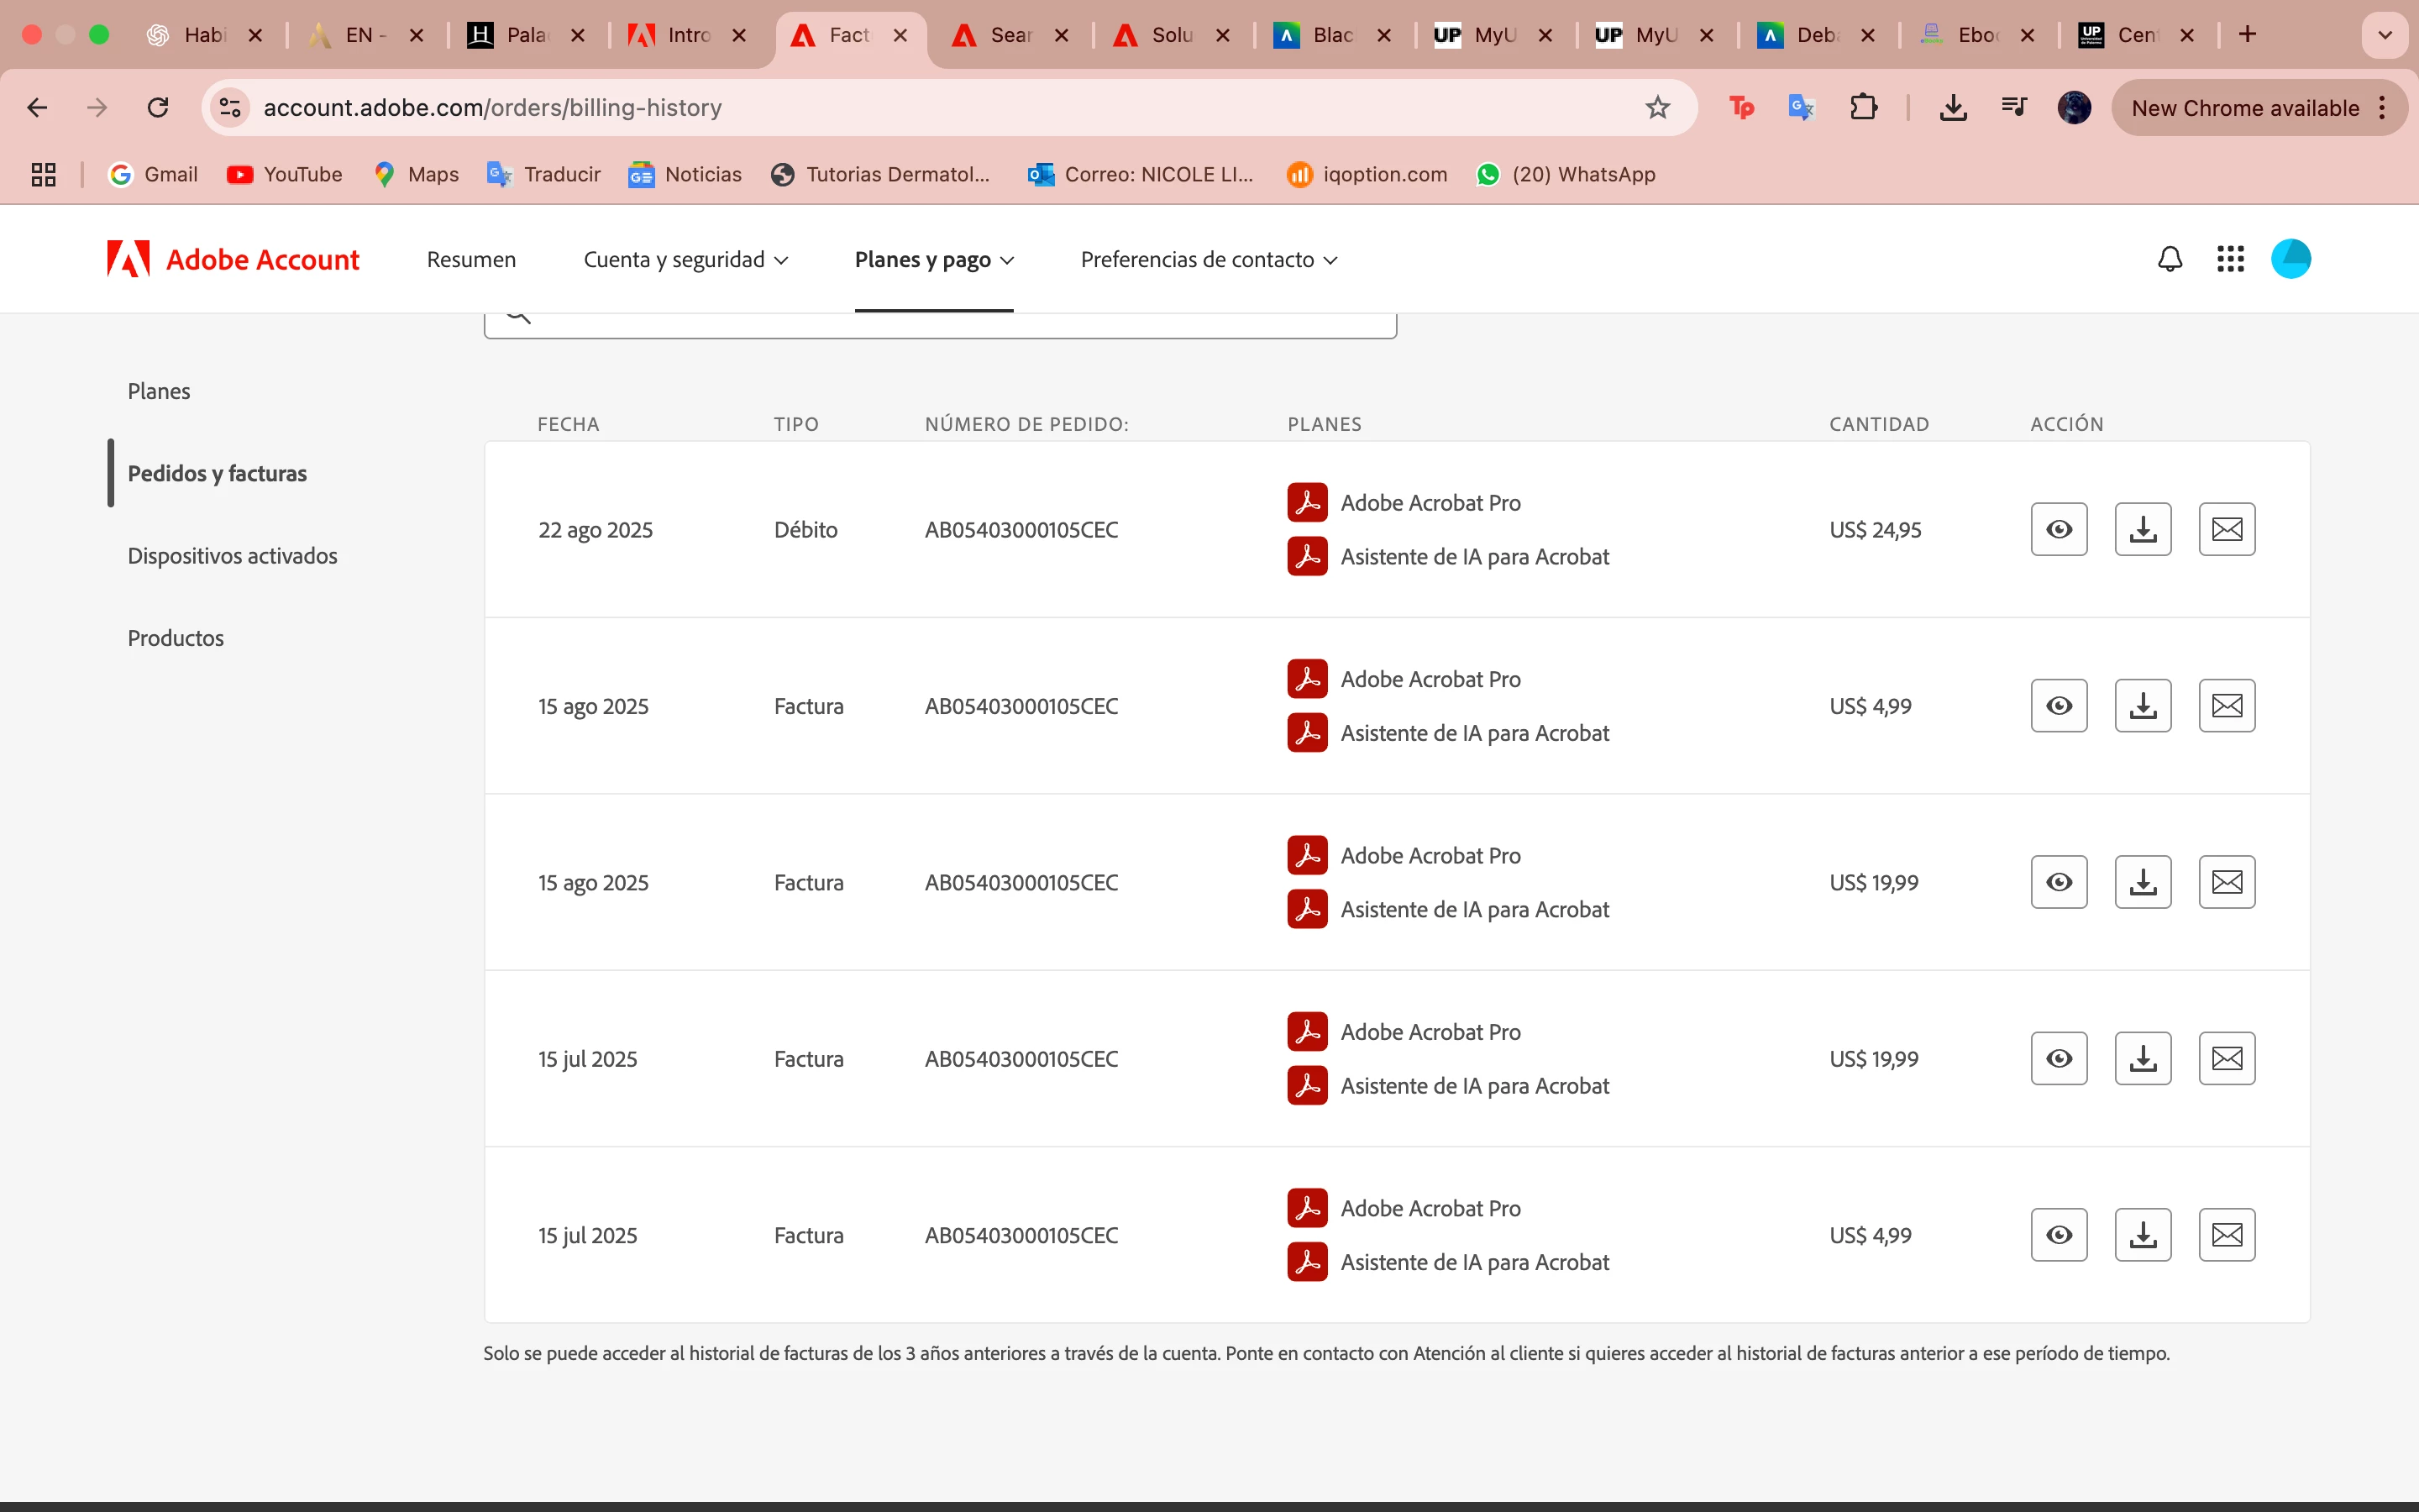2419x1512 pixels.
Task: Select Dispositivos activados in the sidebar
Action: click(x=232, y=556)
